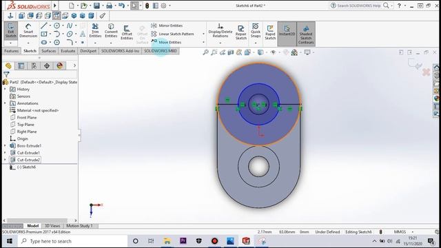Toggle Shaded Sketch Contours
Screen dimensions: 441x248
(x=306, y=34)
